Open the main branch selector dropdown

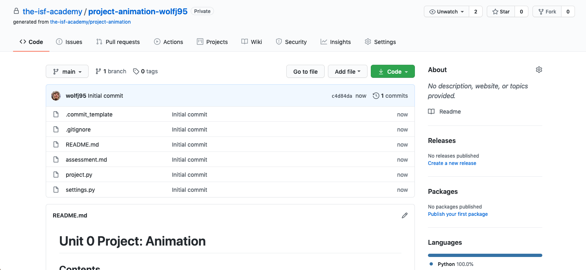[x=67, y=72]
